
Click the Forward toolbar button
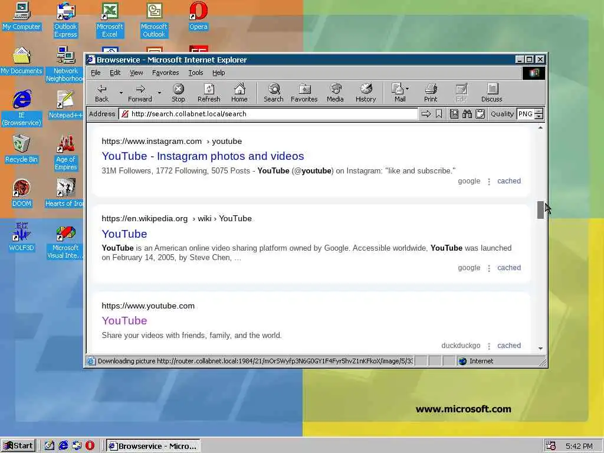(140, 93)
